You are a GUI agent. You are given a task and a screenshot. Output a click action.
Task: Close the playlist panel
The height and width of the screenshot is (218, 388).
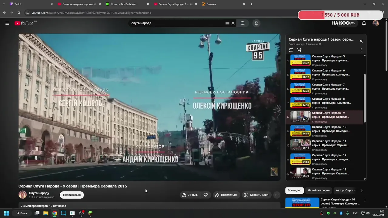[361, 41]
